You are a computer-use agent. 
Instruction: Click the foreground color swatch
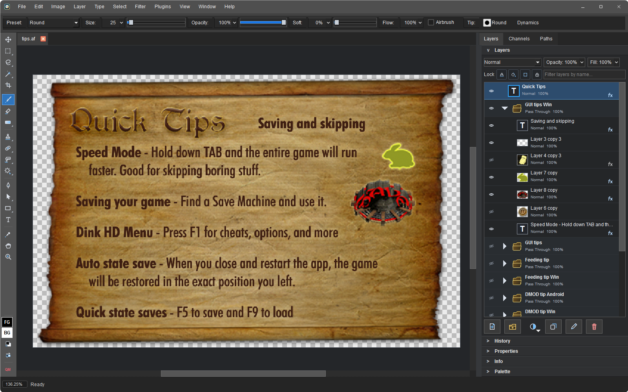point(7,322)
